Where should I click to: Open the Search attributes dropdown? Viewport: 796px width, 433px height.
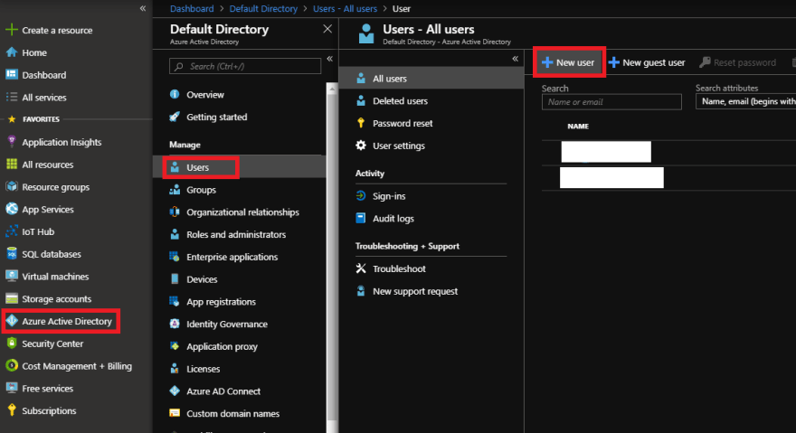745,101
